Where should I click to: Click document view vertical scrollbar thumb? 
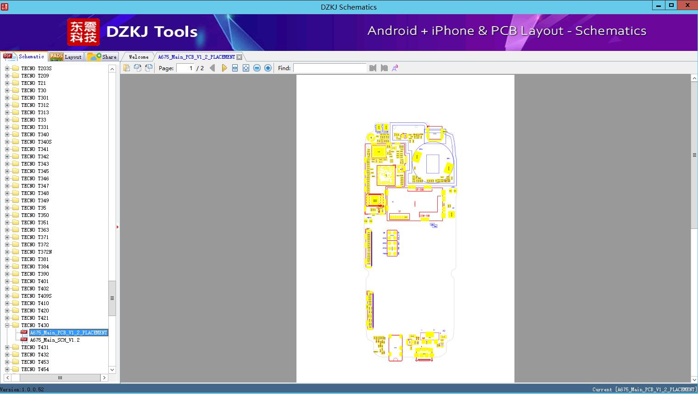pyautogui.click(x=694, y=155)
